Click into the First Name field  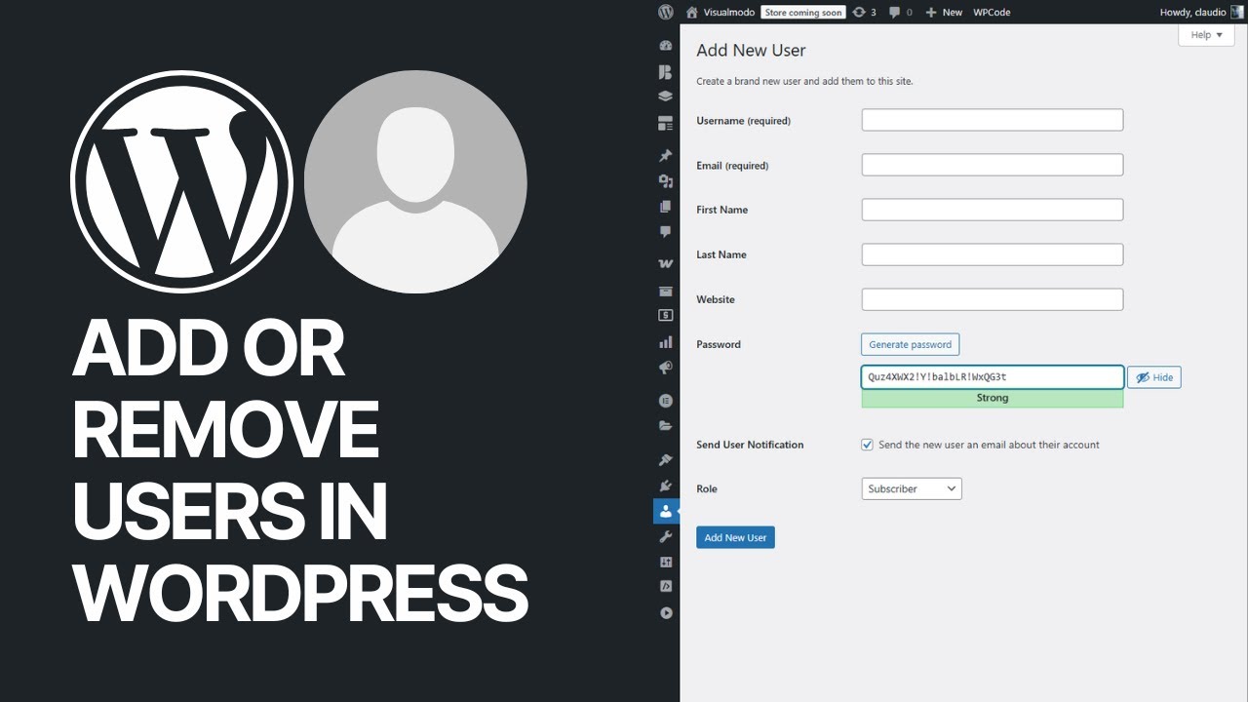993,210
